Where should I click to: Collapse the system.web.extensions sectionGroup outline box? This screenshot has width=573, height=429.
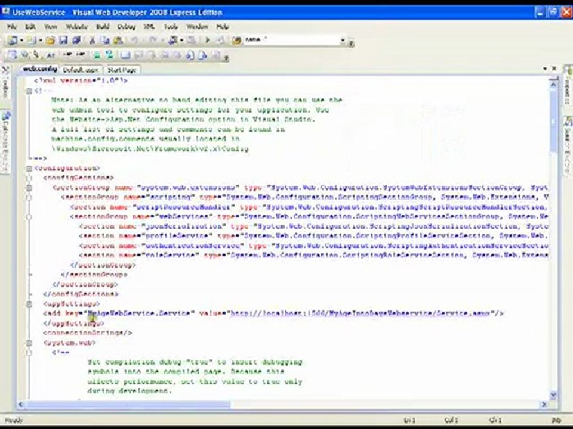tap(29, 188)
